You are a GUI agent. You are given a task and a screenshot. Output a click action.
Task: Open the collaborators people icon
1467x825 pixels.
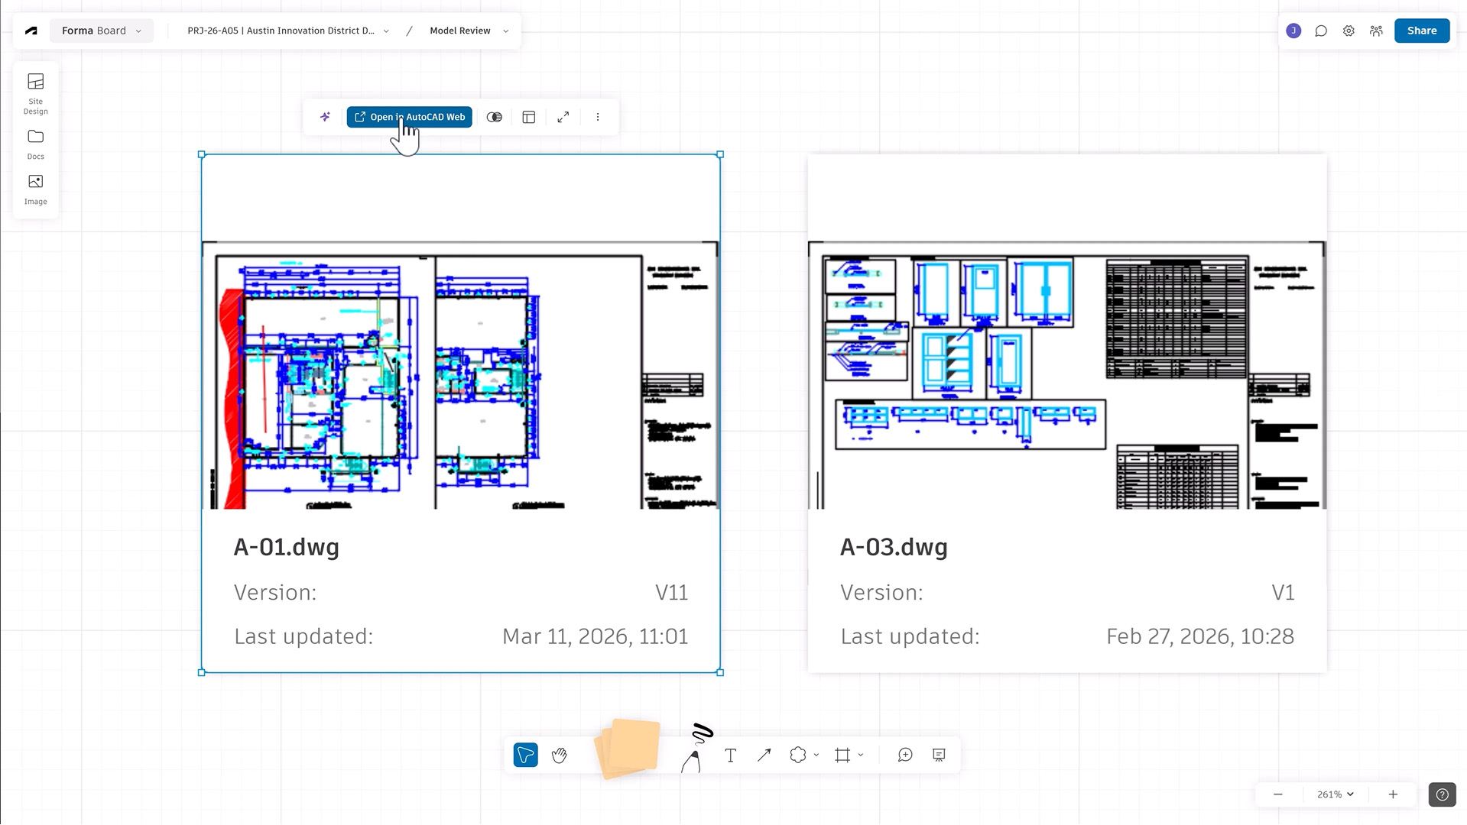(1376, 31)
